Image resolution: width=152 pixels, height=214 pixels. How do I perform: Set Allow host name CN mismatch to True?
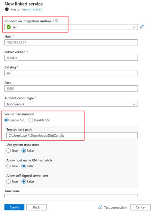(x=8, y=166)
